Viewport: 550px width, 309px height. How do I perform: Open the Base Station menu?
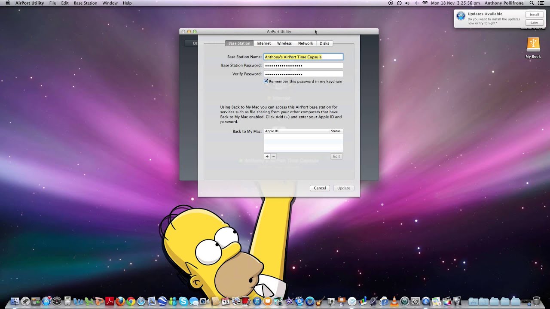[86, 3]
